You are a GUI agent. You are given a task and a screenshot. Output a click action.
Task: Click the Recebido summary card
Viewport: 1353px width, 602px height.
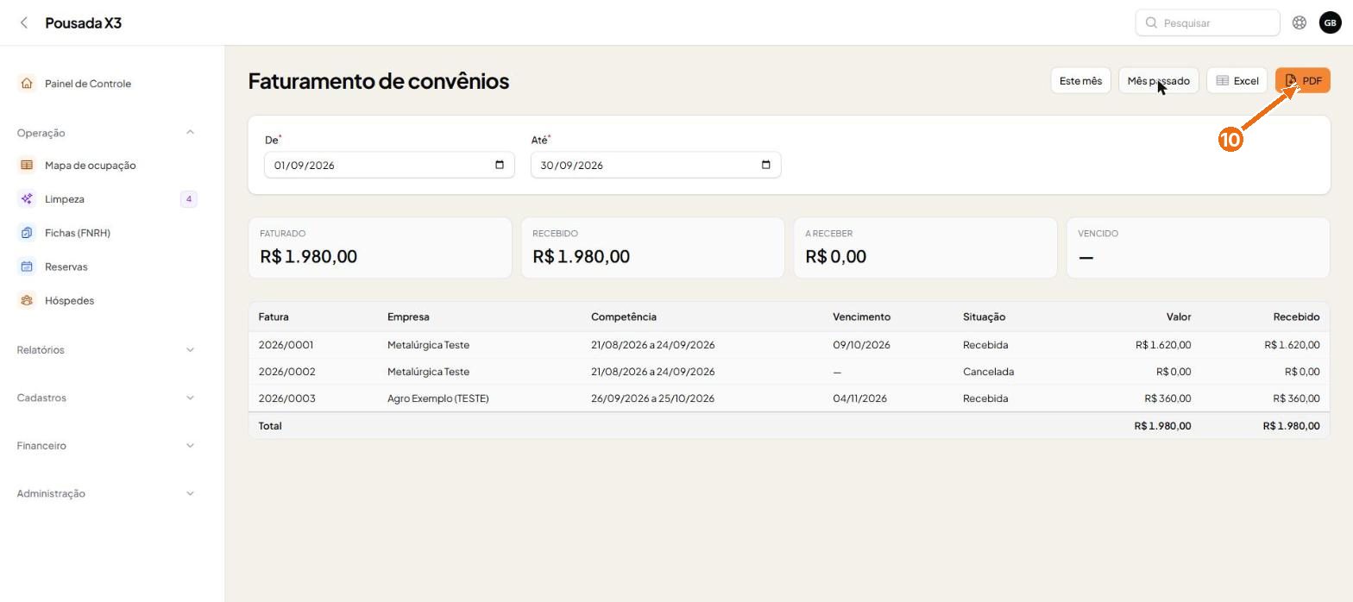[652, 248]
